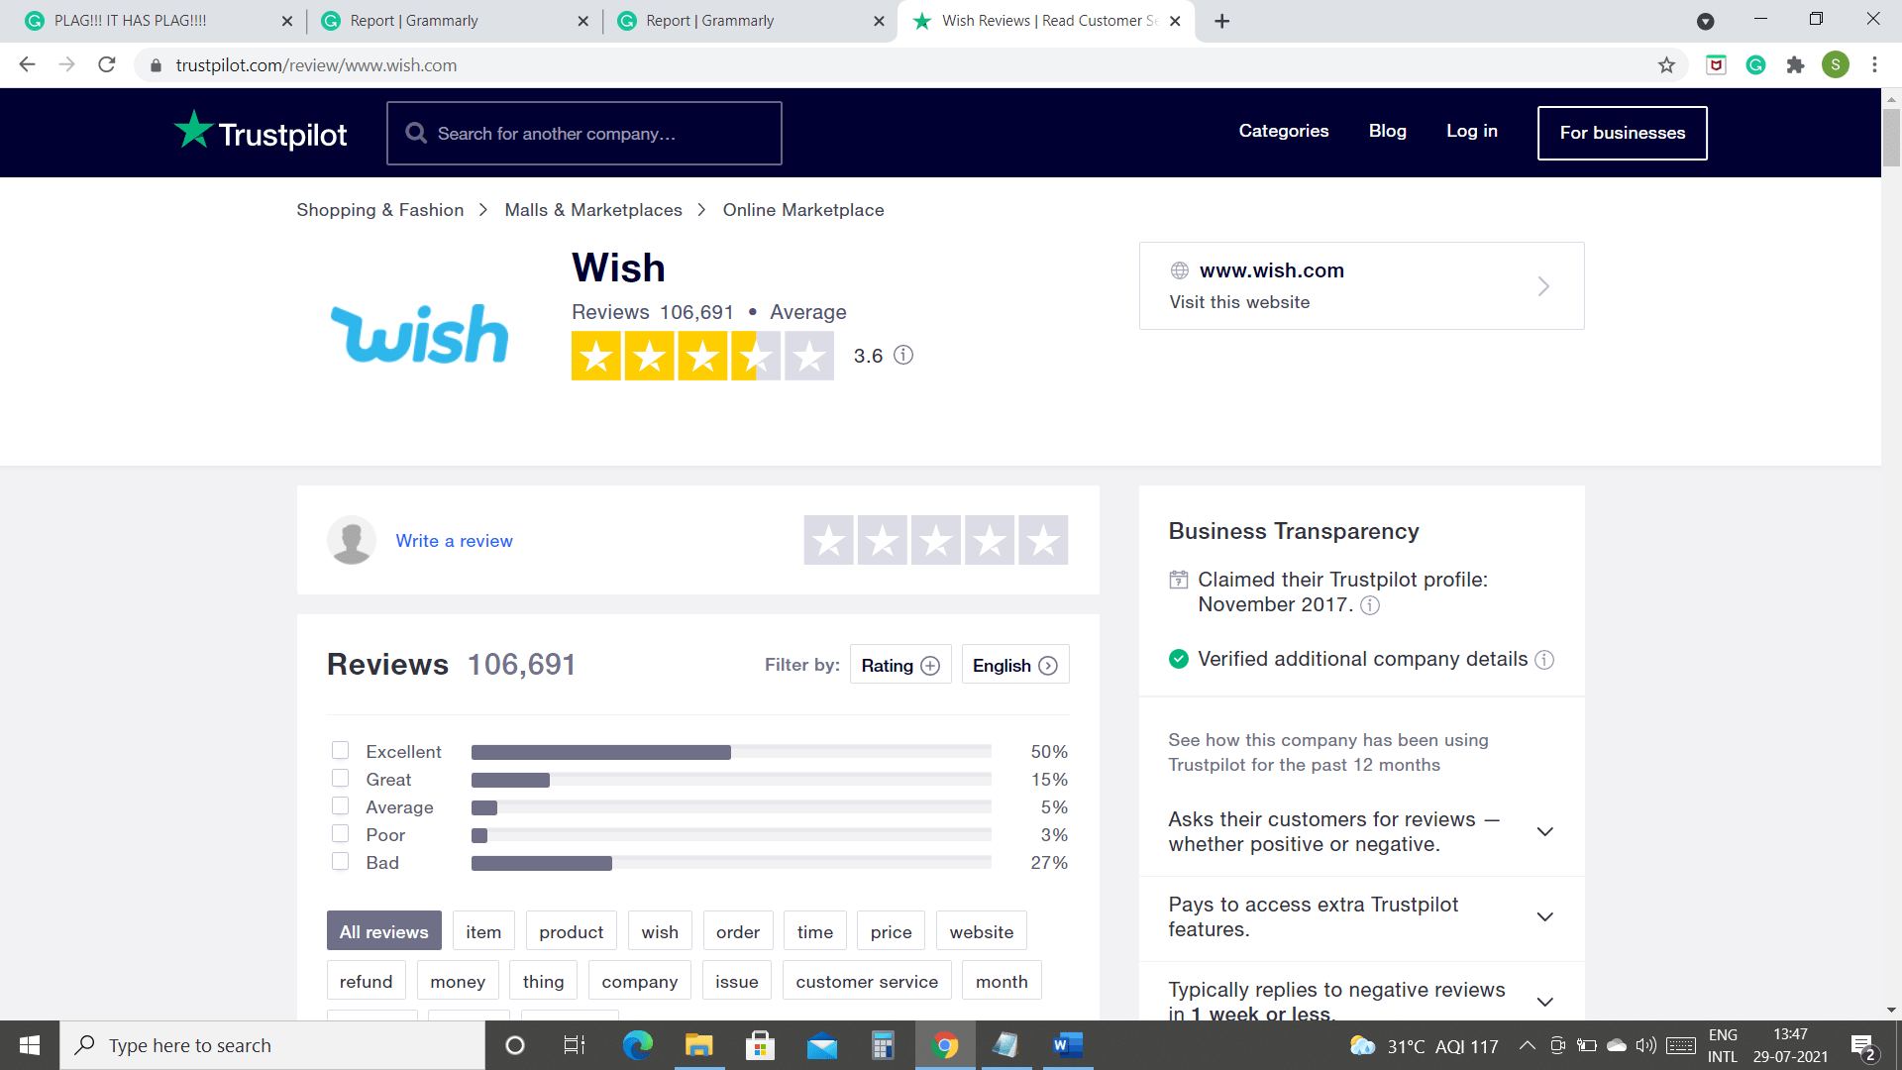Expand the Rating filter dropdown
The width and height of the screenshot is (1902, 1070).
coord(899,665)
